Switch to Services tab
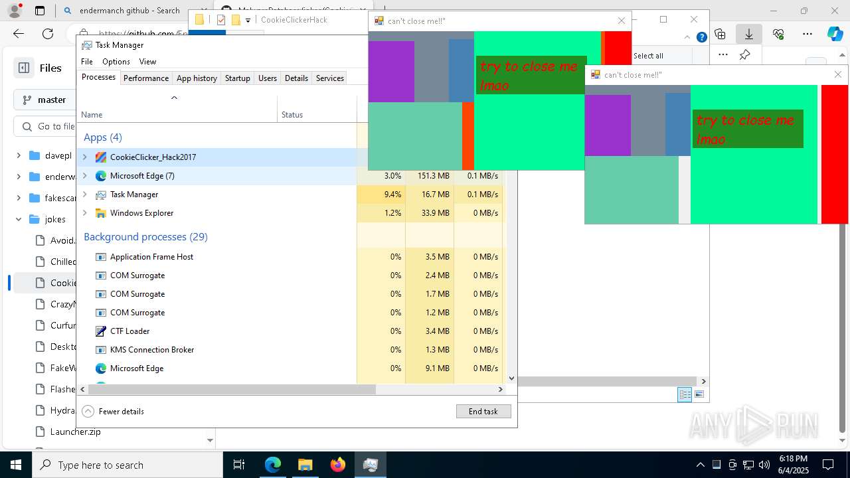Viewport: 850px width, 478px height. 330,78
